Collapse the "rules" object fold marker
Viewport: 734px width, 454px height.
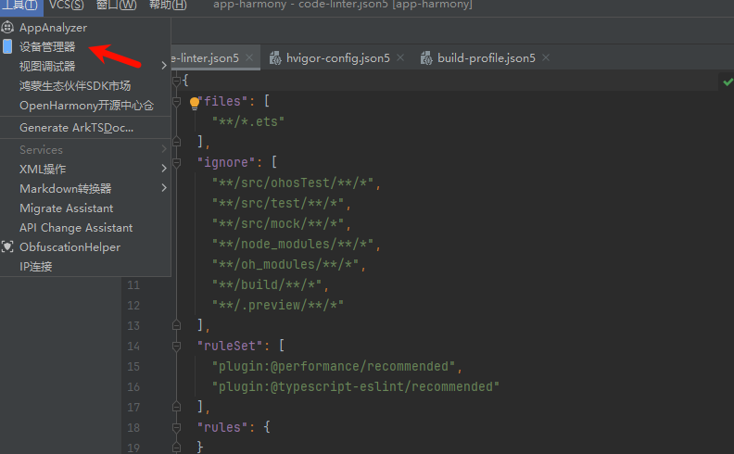[x=176, y=427]
